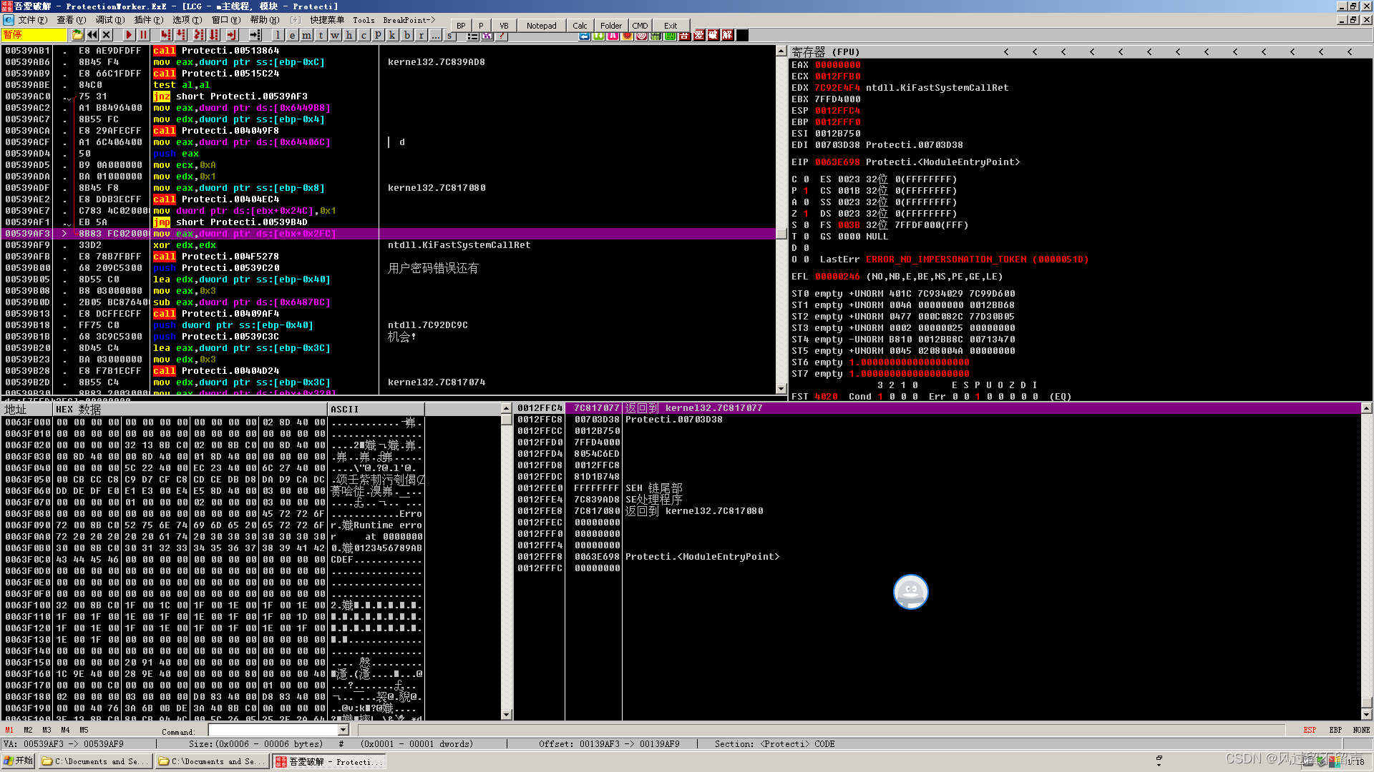This screenshot has width=1374, height=772.
Task: Click the disassembly scrollbar up arrow
Action: click(781, 51)
